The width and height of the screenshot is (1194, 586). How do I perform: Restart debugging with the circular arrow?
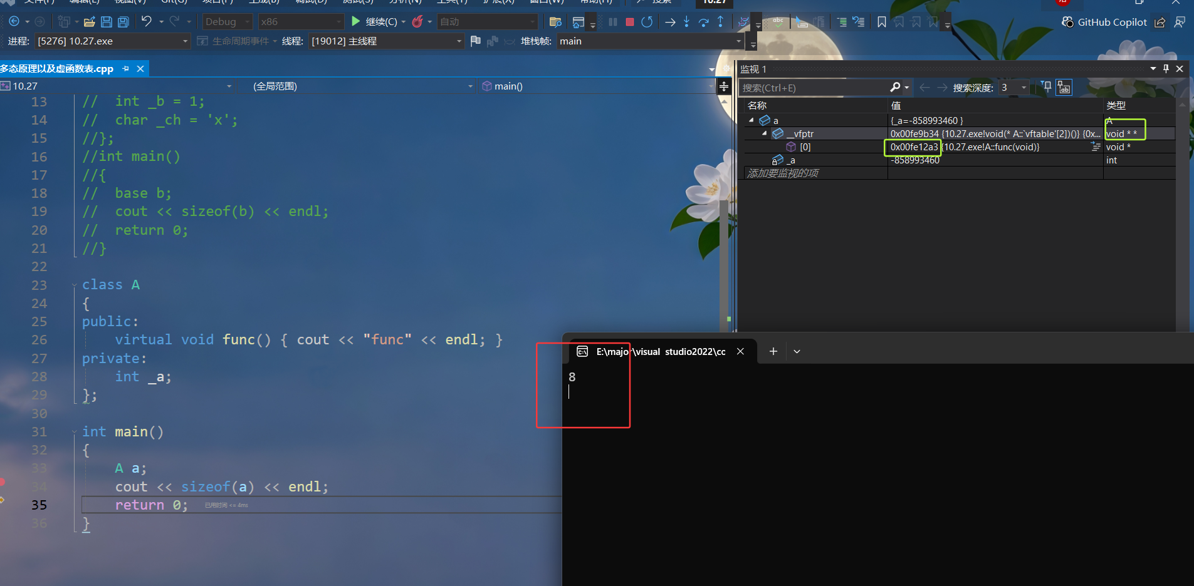point(647,22)
